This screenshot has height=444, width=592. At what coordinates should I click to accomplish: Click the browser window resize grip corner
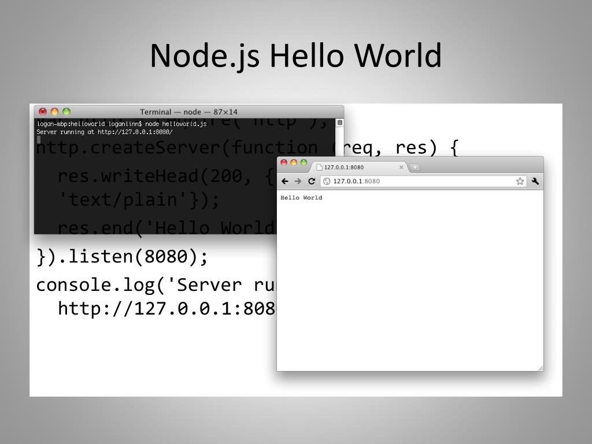[541, 368]
